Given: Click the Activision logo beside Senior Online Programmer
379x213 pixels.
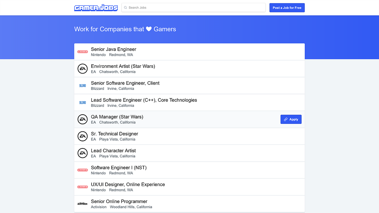Looking at the screenshot, I should click(82, 204).
